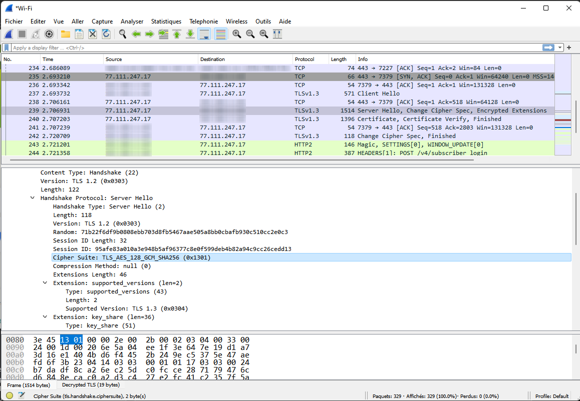The width and height of the screenshot is (580, 401).
Task: Sort by the Info column header
Action: point(455,59)
